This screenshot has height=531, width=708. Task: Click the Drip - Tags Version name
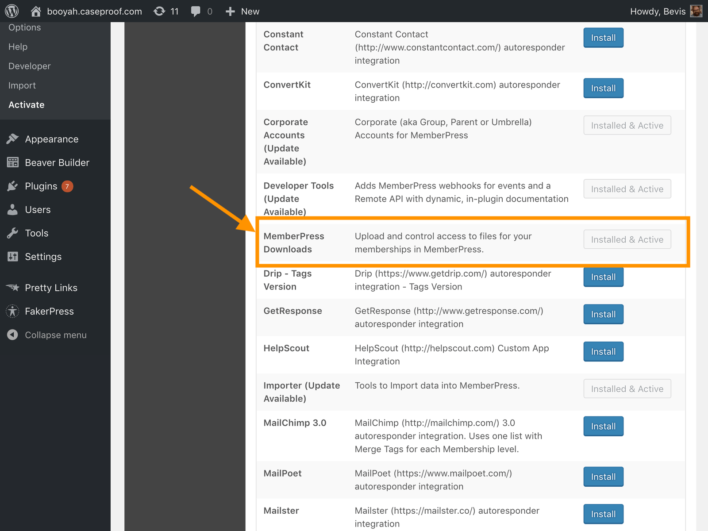(x=288, y=280)
